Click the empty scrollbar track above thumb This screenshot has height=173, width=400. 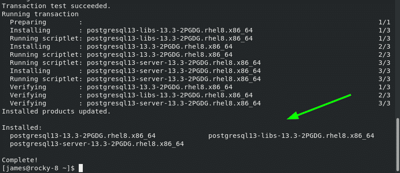(x=398, y=59)
